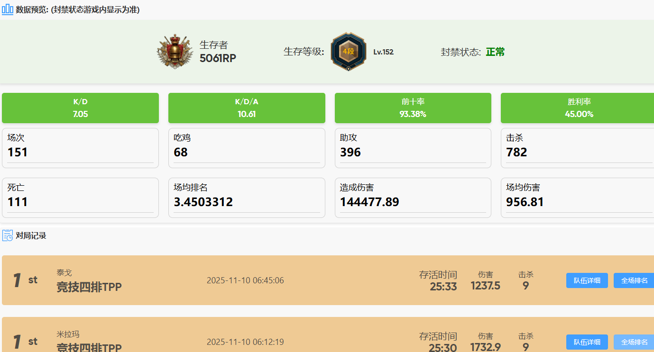Show 全场排名 for the 米拉玛 match

point(634,342)
